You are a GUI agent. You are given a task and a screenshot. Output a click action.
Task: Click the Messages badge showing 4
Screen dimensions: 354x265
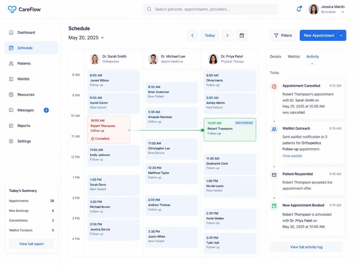[x=46, y=110]
